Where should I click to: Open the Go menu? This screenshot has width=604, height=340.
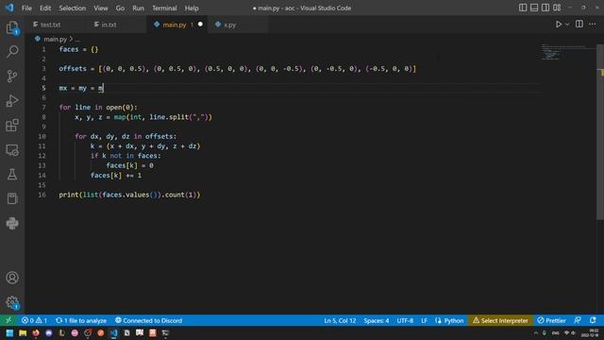tap(120, 8)
